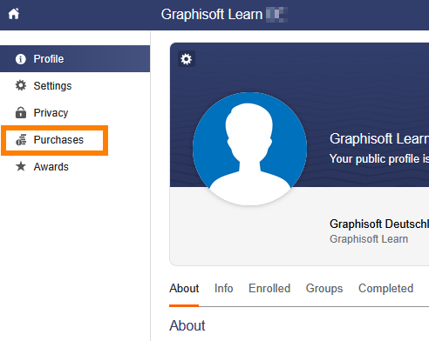Click the Awards star icon
This screenshot has height=341, width=429.
[x=21, y=166]
